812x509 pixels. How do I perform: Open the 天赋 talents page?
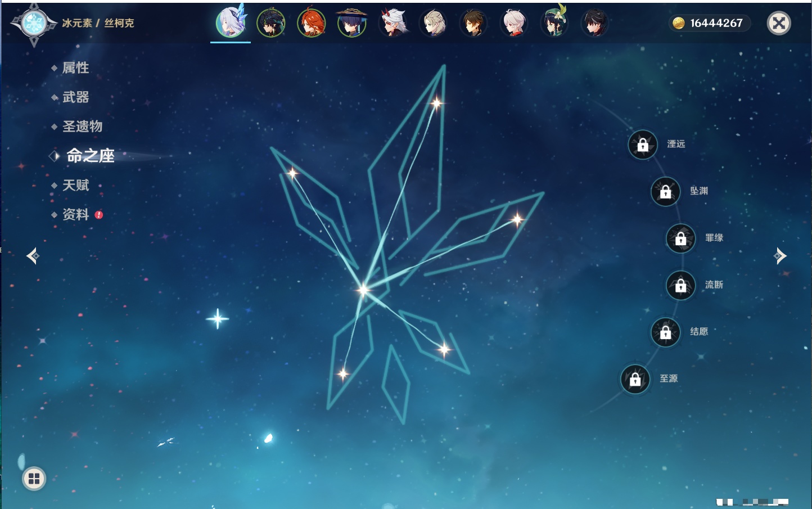tap(75, 185)
